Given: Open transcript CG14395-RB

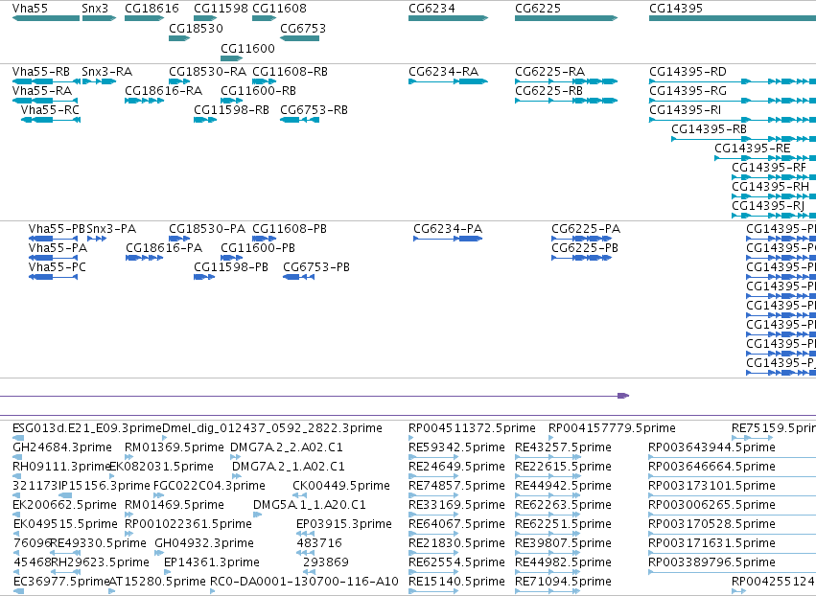Looking at the screenshot, I should tap(744, 139).
